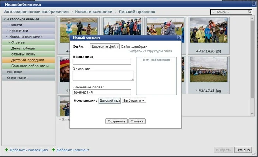
Task: Click the Нет изображения preview box
Action: pyautogui.click(x=156, y=76)
